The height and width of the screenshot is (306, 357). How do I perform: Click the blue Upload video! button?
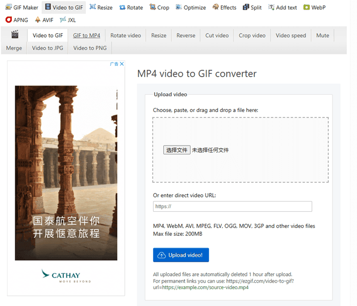[181, 255]
